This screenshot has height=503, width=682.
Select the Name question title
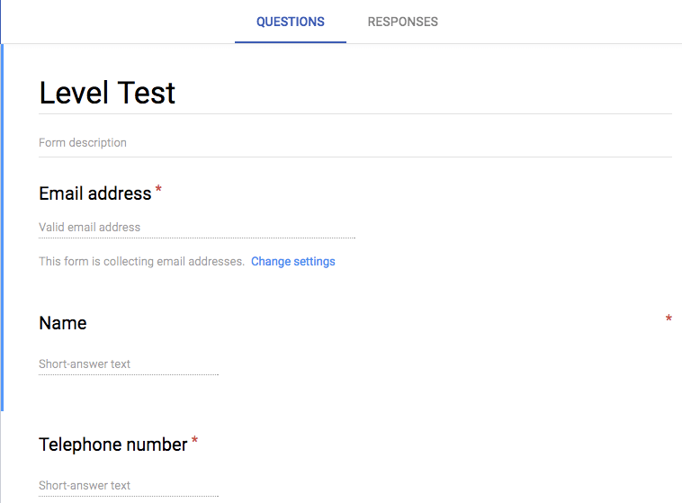tap(63, 323)
